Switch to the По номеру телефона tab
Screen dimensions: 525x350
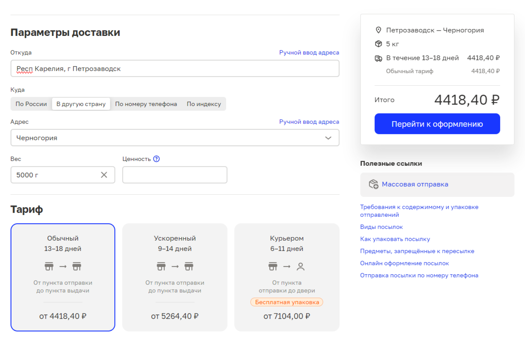coord(146,104)
